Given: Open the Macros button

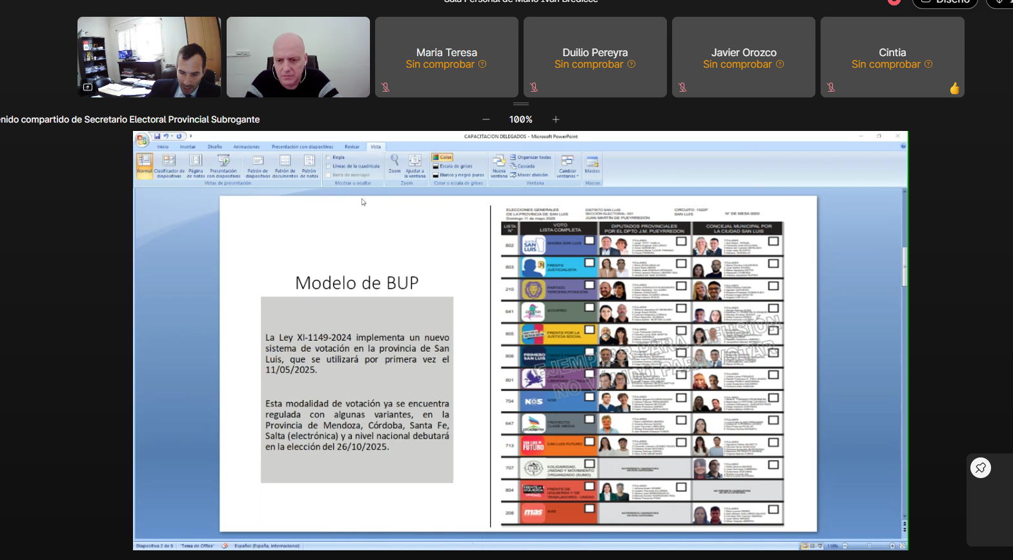Looking at the screenshot, I should [x=593, y=164].
